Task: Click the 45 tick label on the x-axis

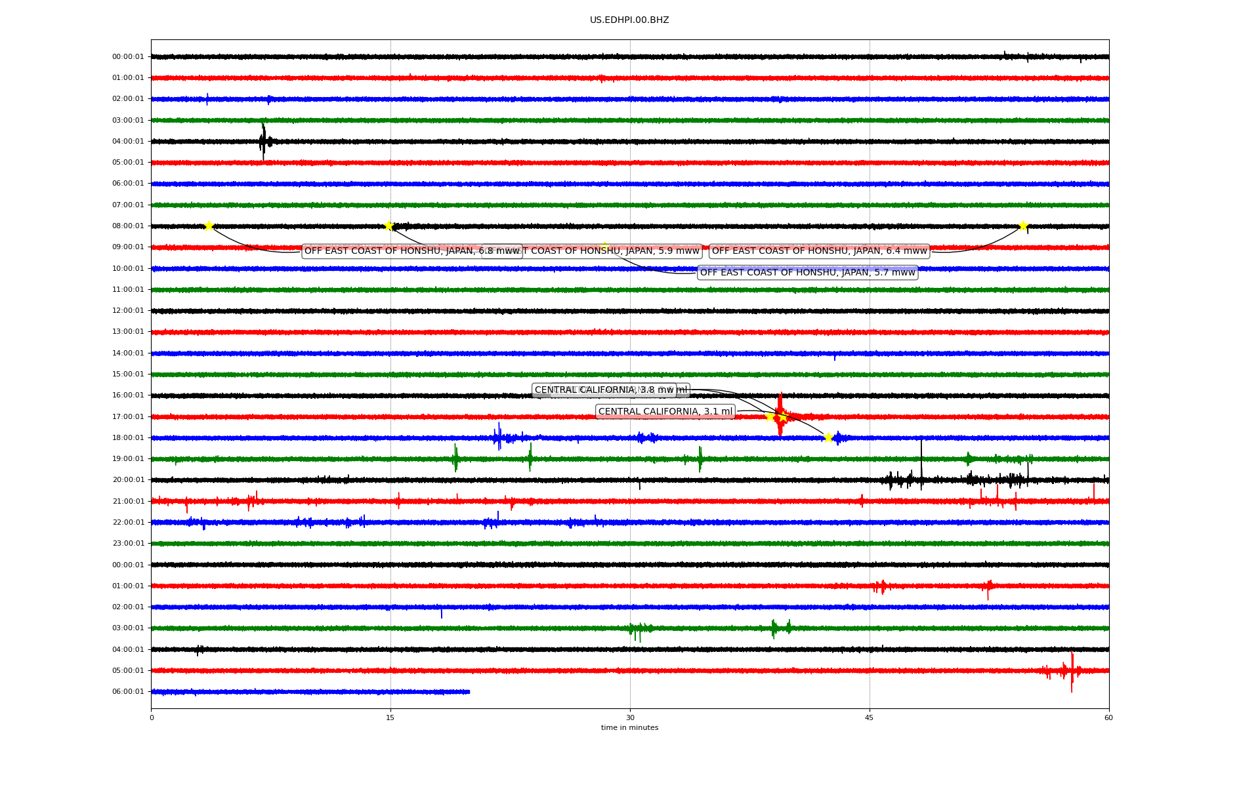Action: 870,718
